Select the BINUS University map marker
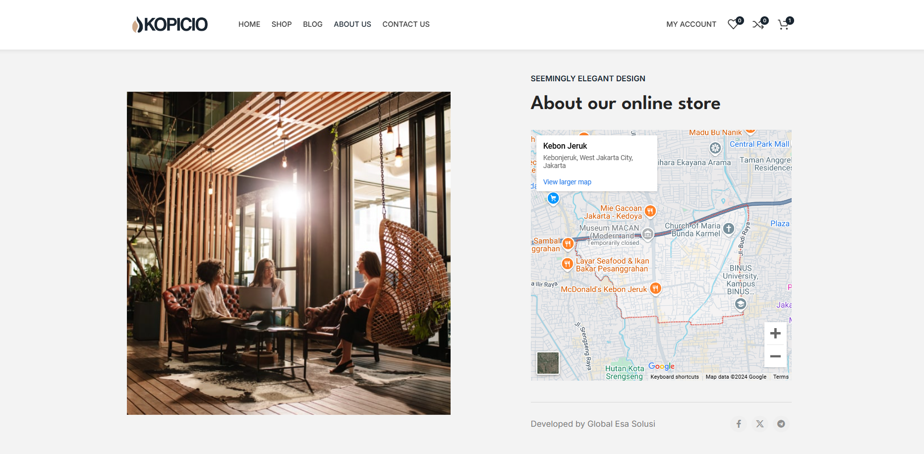 (x=741, y=304)
